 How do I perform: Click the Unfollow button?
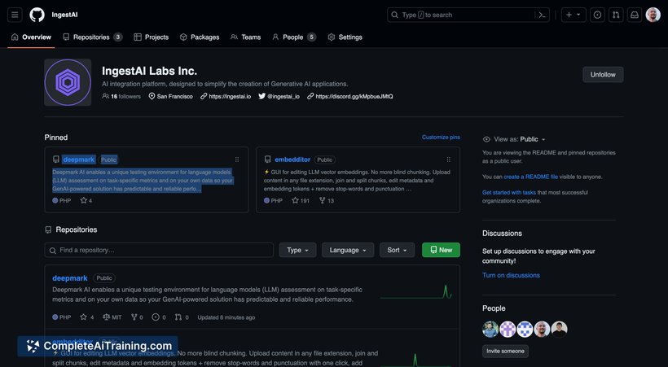pos(603,75)
